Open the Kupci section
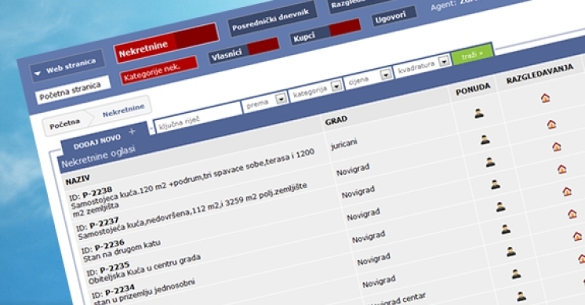Screen dimensions: 585x305 tap(325, 32)
